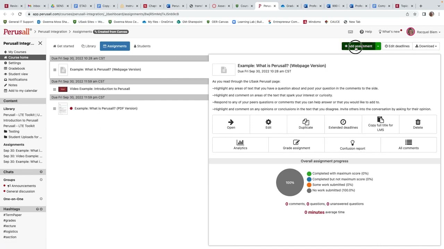The width and height of the screenshot is (444, 249).
Task: Select Webpage Version assignment row
Action: pyautogui.click(x=129, y=70)
